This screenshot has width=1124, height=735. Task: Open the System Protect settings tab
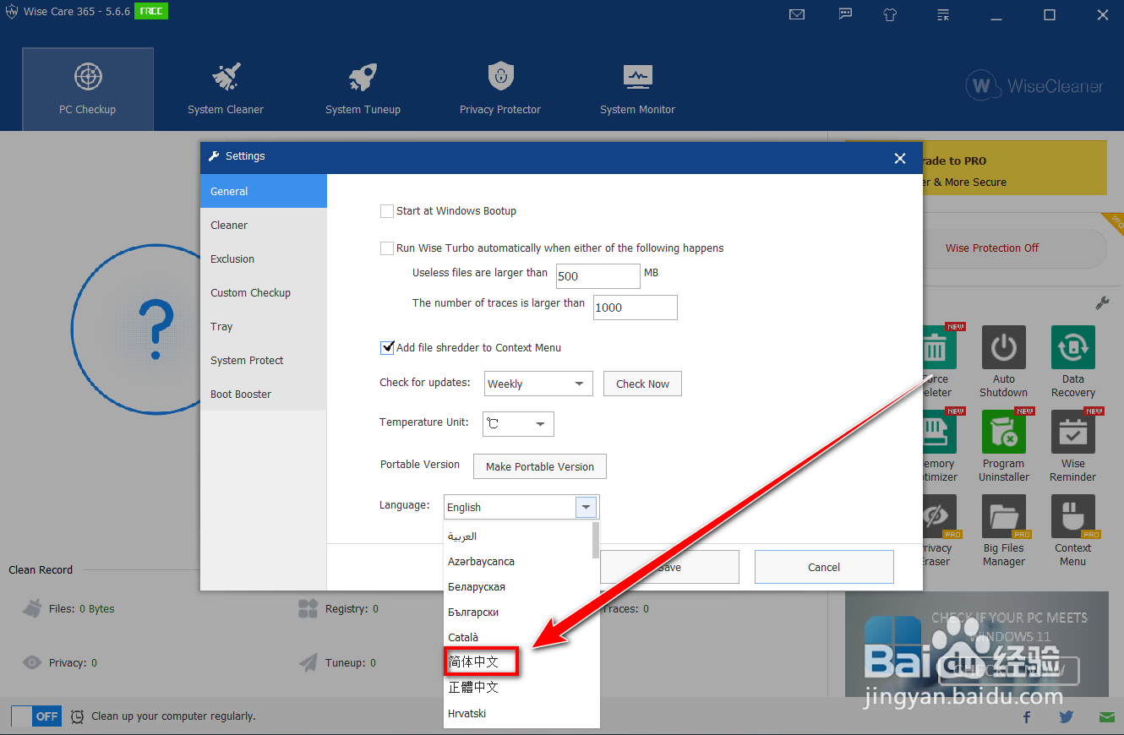[x=263, y=360]
